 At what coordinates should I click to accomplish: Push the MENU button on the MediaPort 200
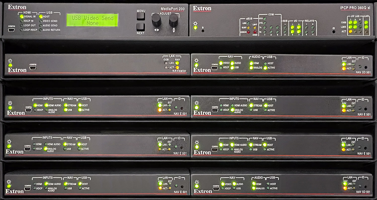(x=141, y=16)
